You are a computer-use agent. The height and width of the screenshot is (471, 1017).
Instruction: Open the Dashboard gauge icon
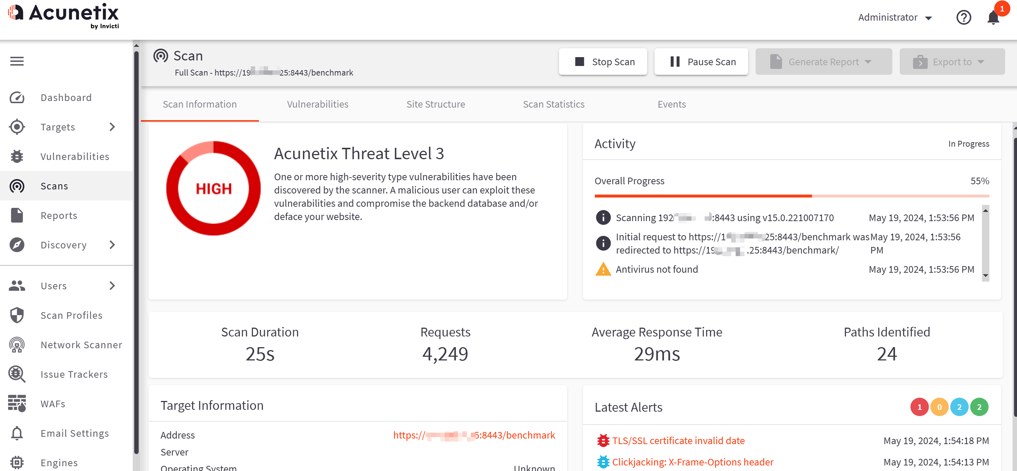(17, 97)
